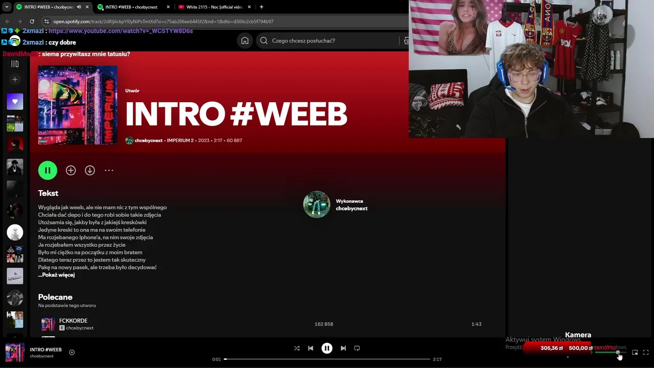Open chcebycnext link under FCKKORDE

pos(80,328)
